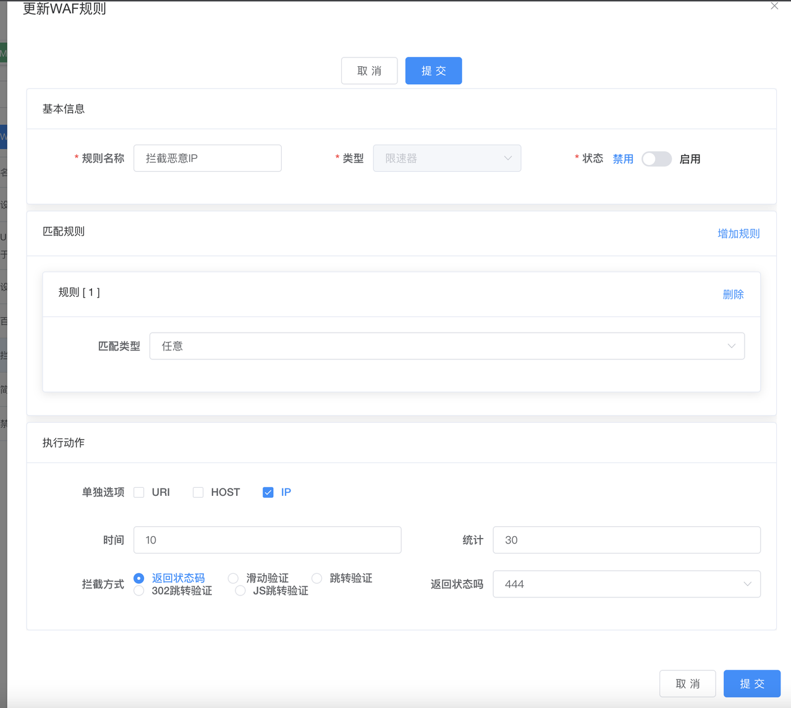The image size is (791, 708).
Task: Check the HOST checkbox
Action: (x=198, y=492)
